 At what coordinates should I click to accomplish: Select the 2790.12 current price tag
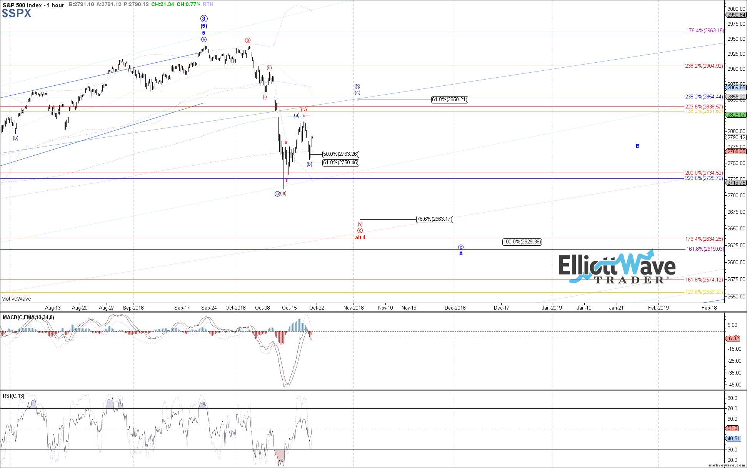point(736,137)
